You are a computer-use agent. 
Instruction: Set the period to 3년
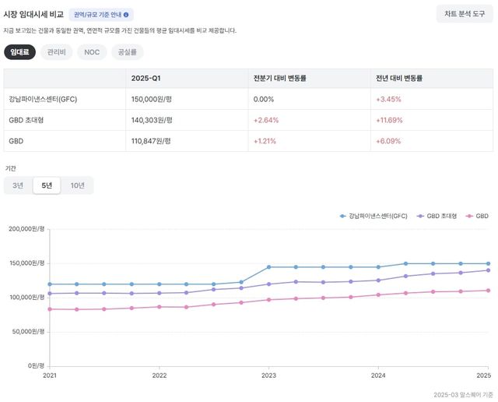click(x=18, y=185)
